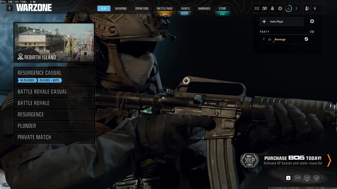337x189 pixels.
Task: Click the 3D 17H timer under Events
Action: 185,14
